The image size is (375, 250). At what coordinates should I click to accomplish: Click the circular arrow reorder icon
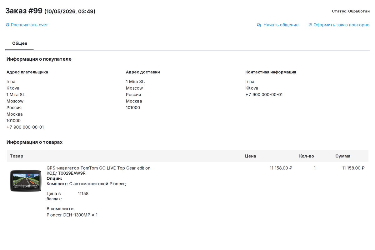coord(310,25)
